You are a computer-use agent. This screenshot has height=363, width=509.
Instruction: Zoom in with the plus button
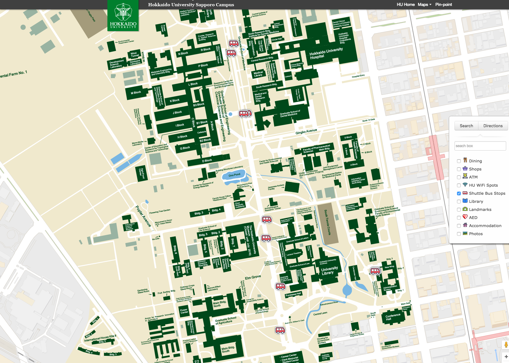(506, 357)
